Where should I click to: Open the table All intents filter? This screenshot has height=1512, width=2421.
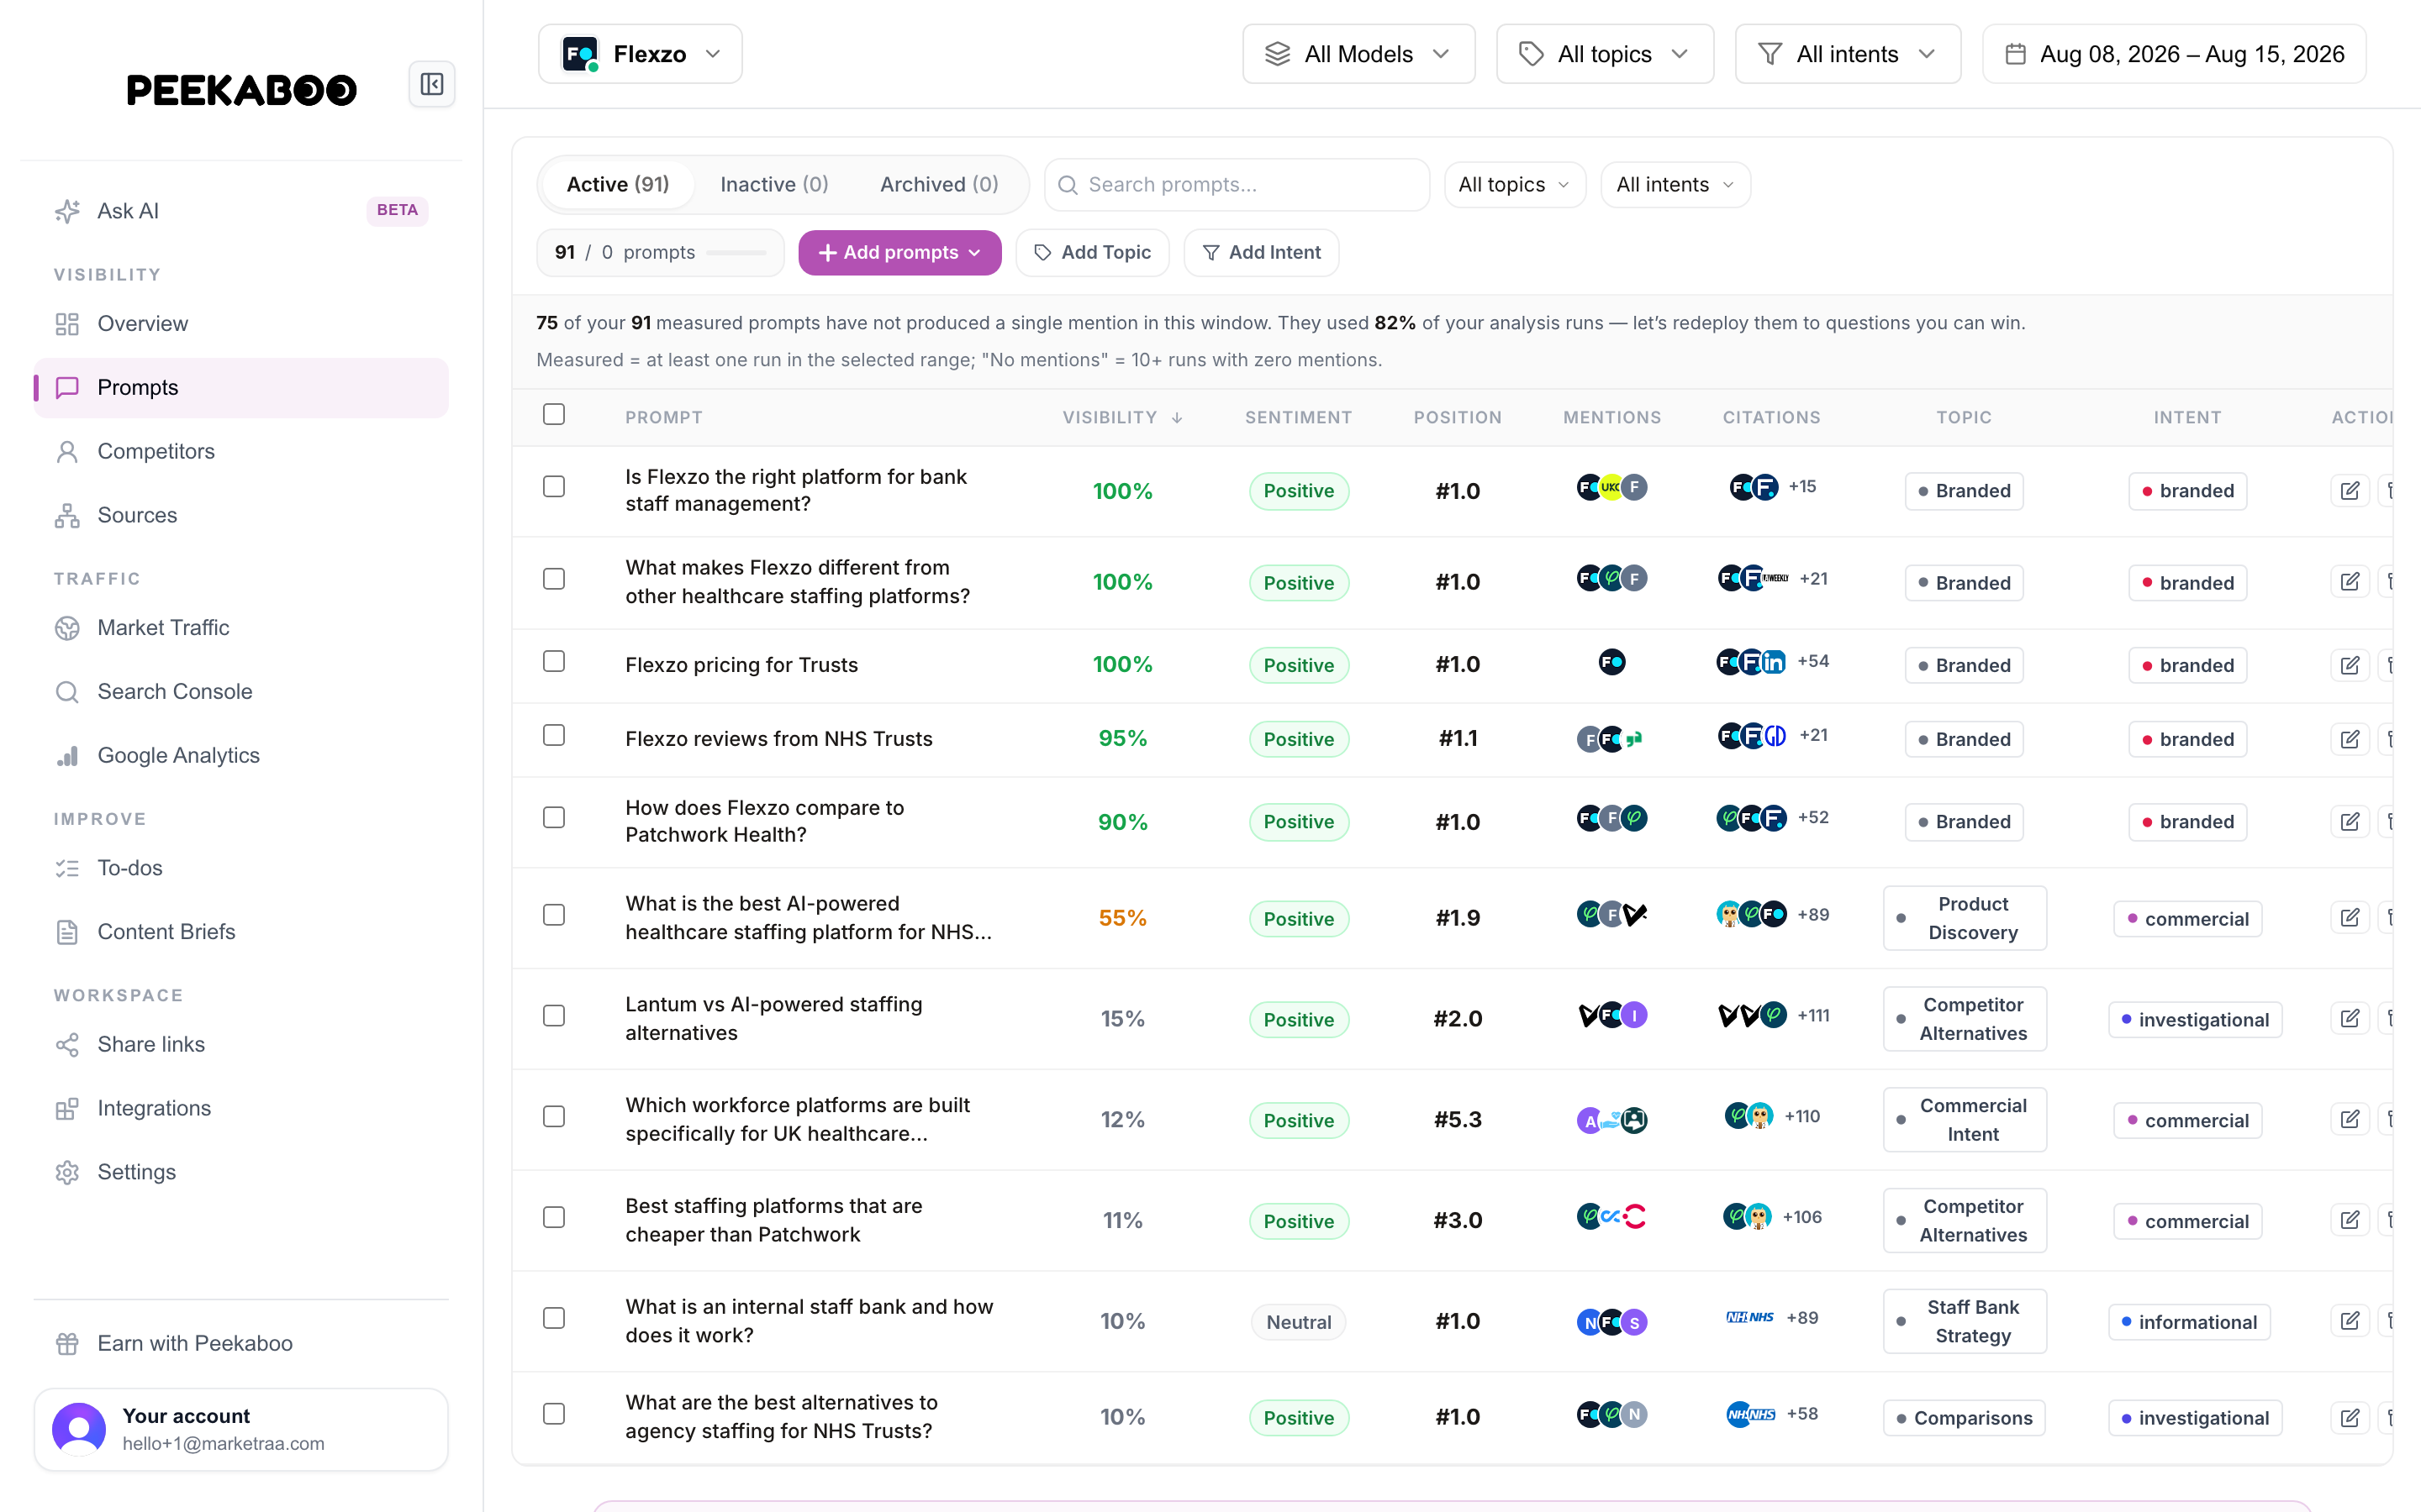tap(1675, 185)
